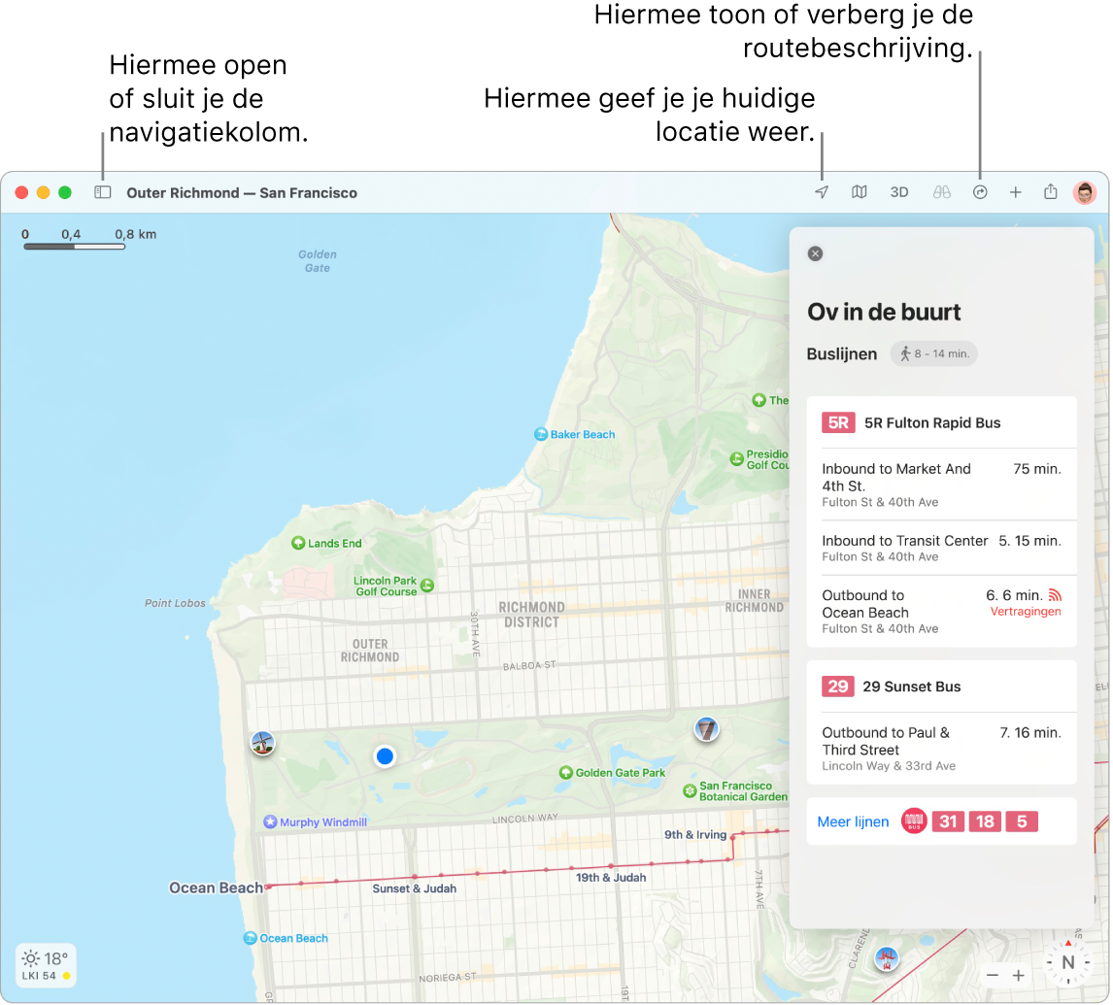Select the Buslijnen section header
Screen dimensions: 1113x1005
(842, 353)
